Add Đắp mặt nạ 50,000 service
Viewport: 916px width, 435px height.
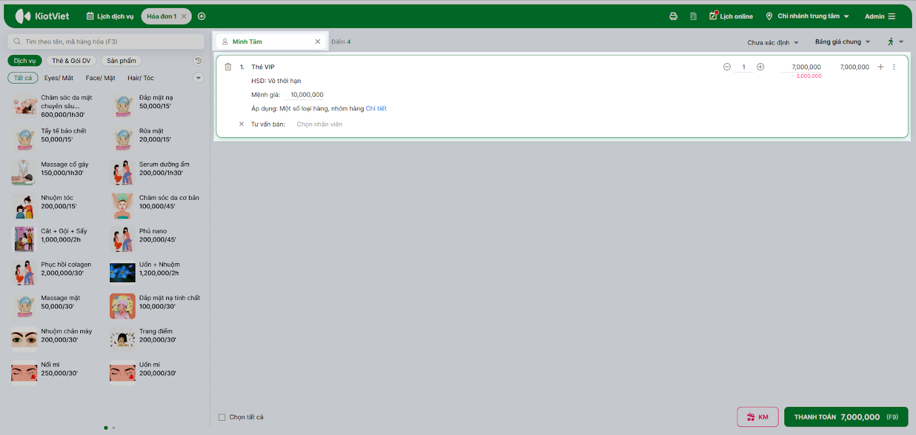pos(155,106)
